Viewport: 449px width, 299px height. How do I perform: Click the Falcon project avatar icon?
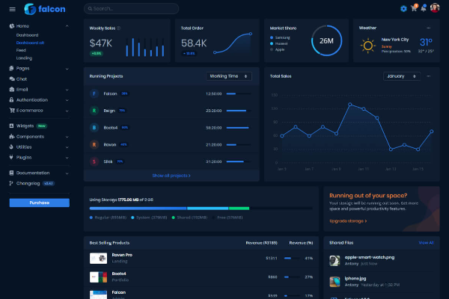click(x=94, y=93)
